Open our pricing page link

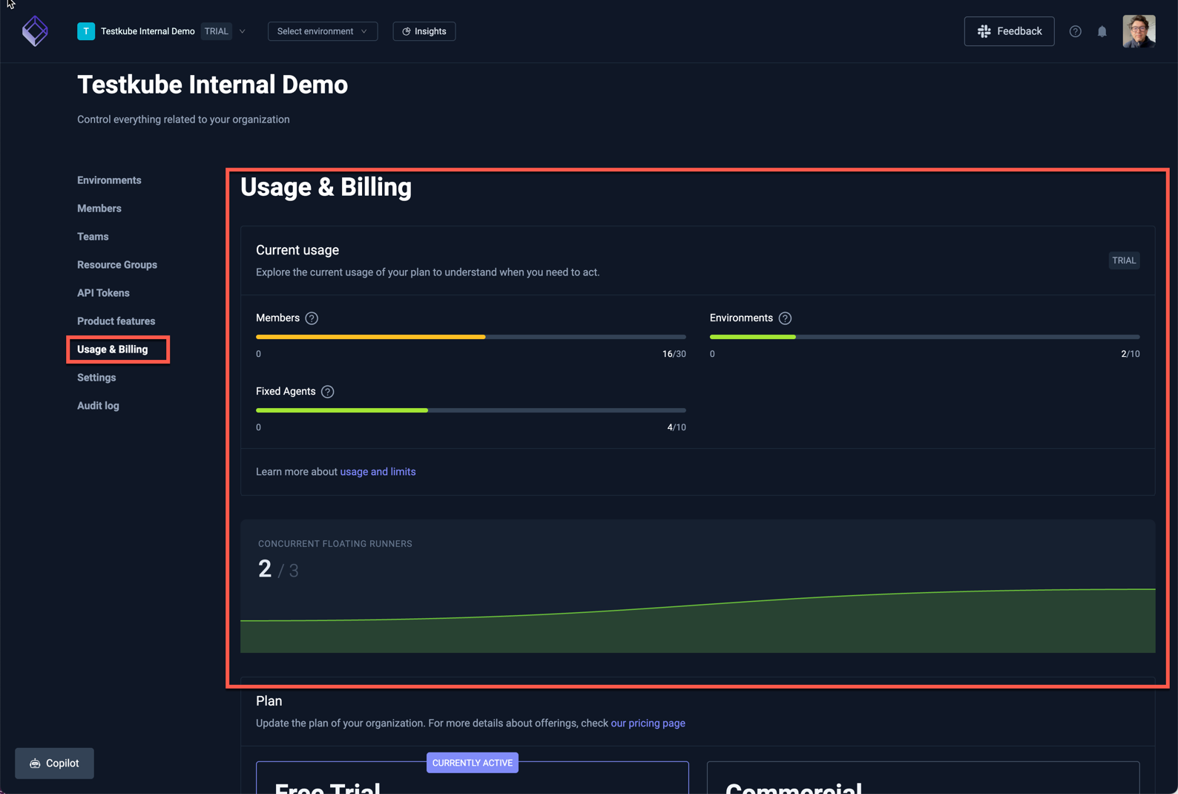point(648,723)
